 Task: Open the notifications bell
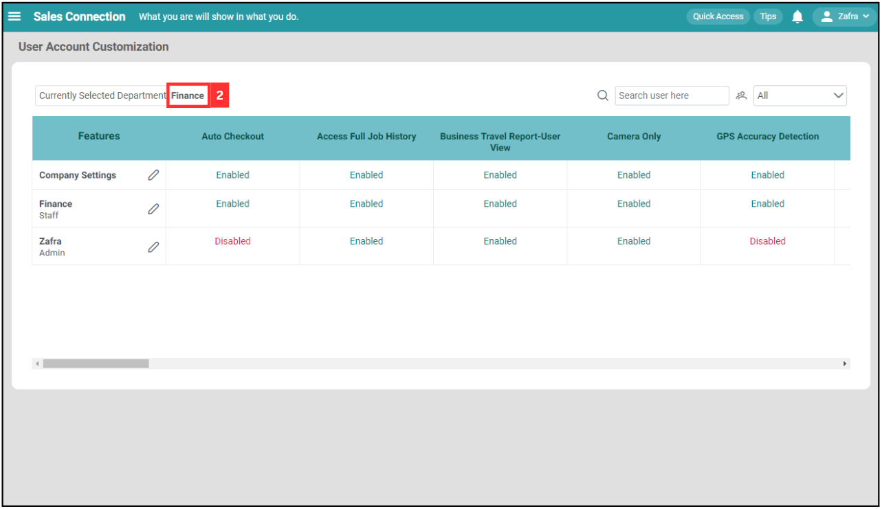[797, 16]
